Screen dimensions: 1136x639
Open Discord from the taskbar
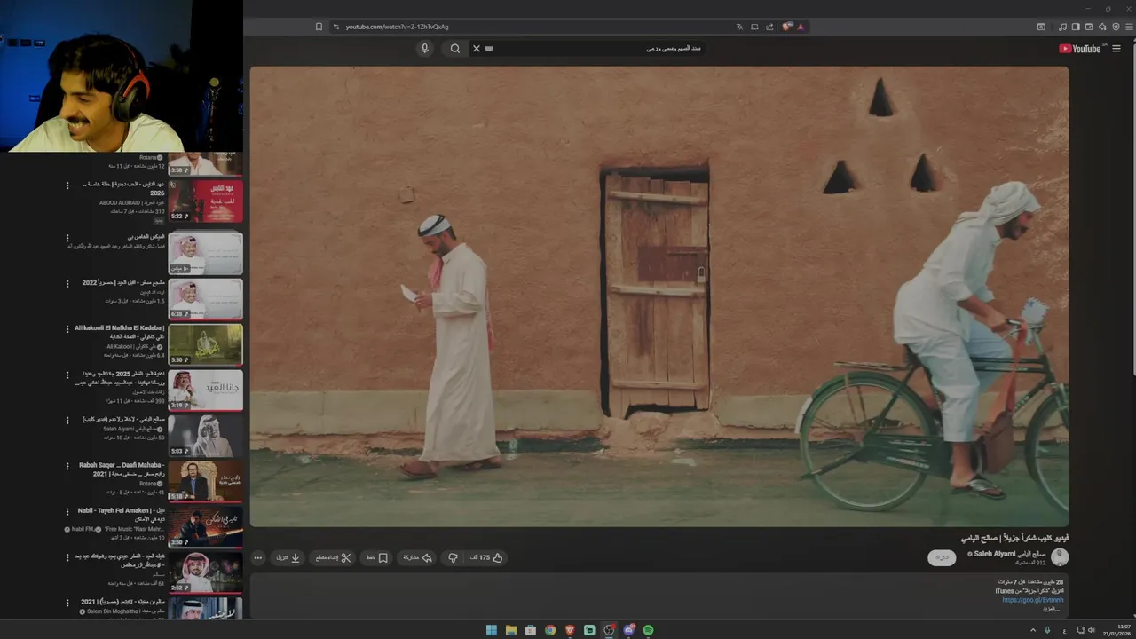pyautogui.click(x=628, y=630)
